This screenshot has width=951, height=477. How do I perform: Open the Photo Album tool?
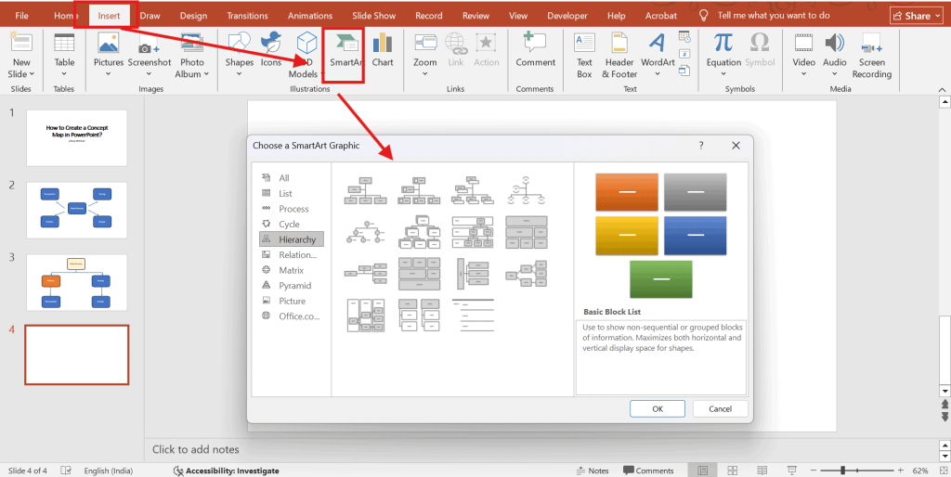192,55
